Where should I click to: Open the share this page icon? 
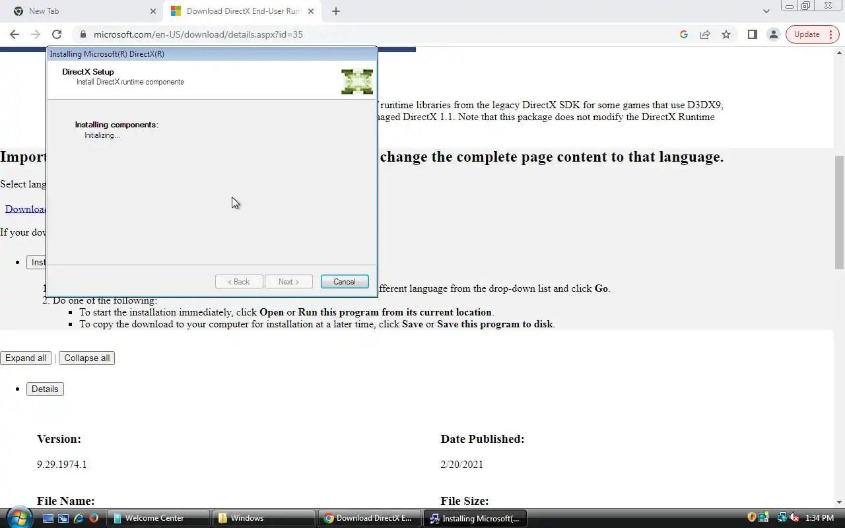point(705,34)
